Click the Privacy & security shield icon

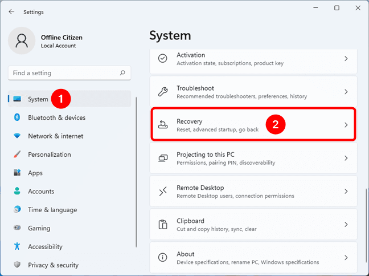(17, 265)
